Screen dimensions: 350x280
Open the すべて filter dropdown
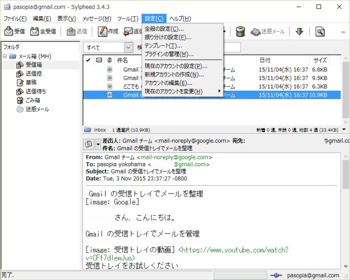(108, 48)
